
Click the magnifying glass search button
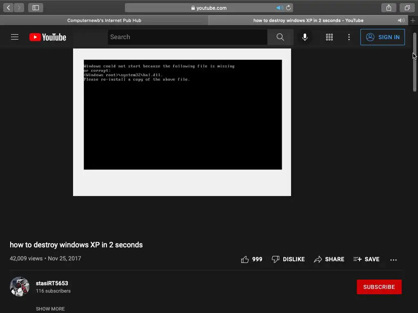pos(280,37)
